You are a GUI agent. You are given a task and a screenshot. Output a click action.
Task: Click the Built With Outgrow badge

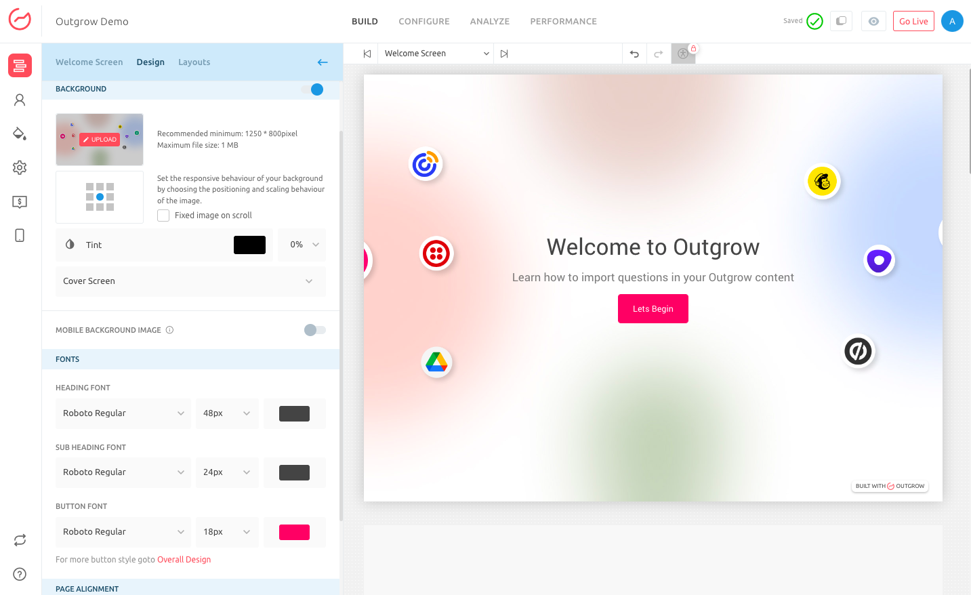[x=890, y=486]
